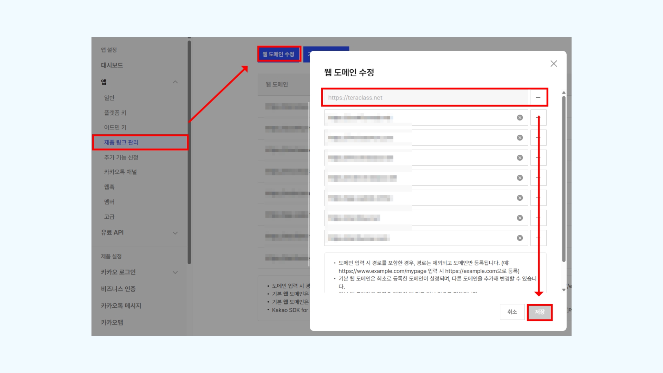Clear the fourth domain field with its x icon
Viewport: 663px width, 373px height.
[x=520, y=158]
